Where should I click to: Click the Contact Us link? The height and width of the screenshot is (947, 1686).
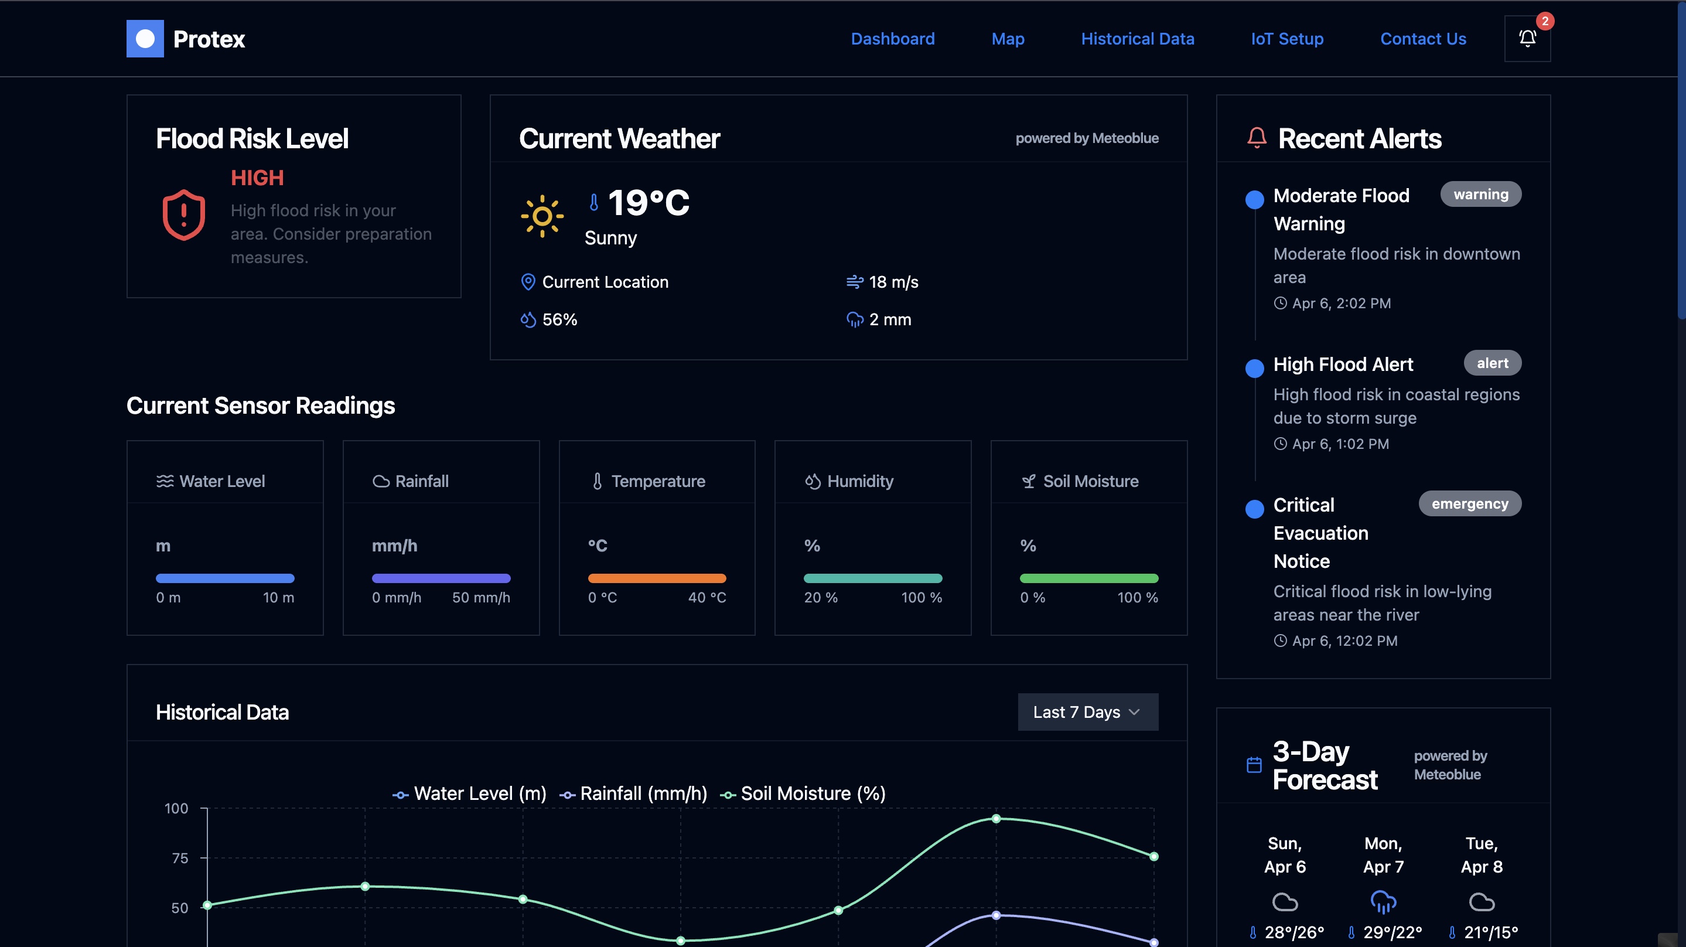pos(1423,39)
